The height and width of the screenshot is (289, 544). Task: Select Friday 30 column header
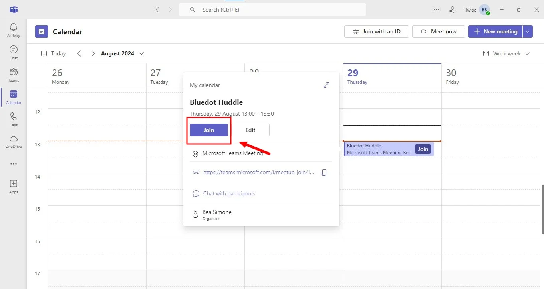(x=491, y=76)
